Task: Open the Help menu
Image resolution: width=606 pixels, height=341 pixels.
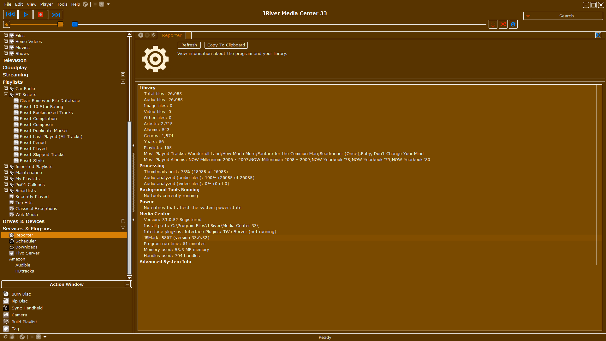Action: pos(76,4)
